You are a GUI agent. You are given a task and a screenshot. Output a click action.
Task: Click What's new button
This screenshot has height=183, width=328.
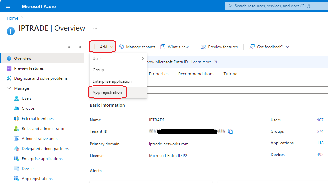pos(174,47)
